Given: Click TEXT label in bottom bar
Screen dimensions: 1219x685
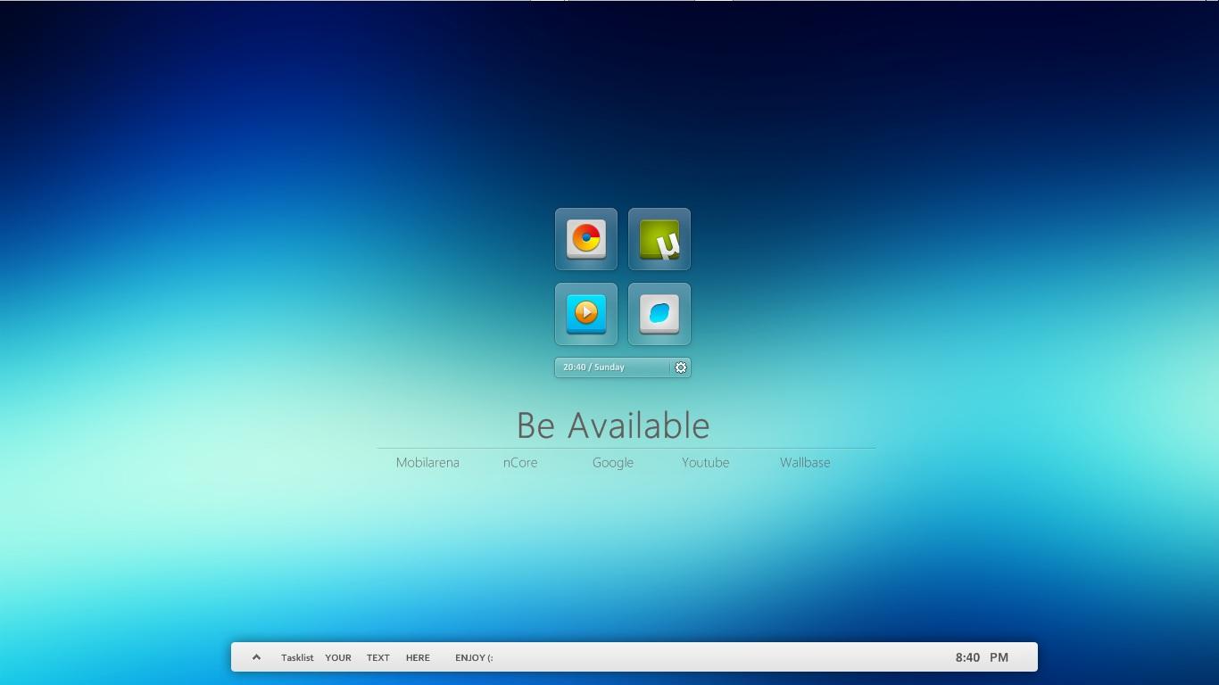Looking at the screenshot, I should (x=378, y=657).
